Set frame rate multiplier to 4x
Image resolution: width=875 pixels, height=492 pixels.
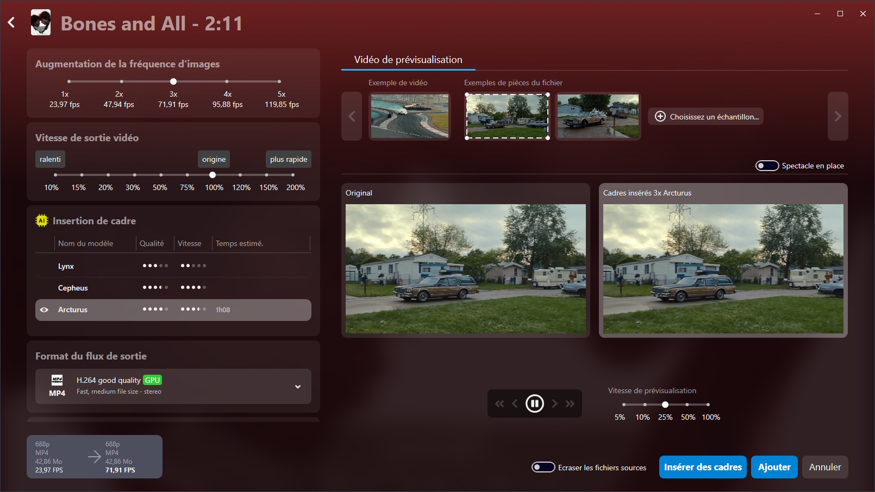pyautogui.click(x=227, y=81)
